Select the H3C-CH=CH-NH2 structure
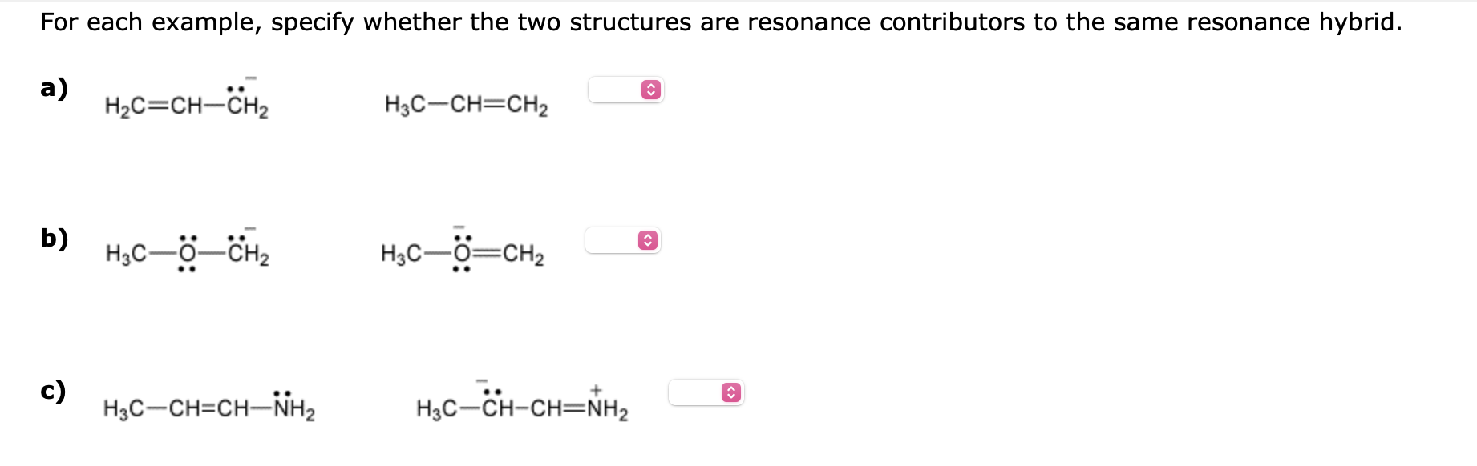The height and width of the screenshot is (466, 1477). pos(208,408)
